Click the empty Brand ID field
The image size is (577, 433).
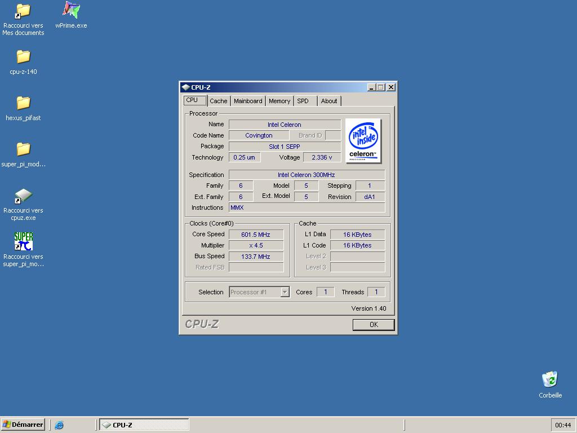(333, 135)
